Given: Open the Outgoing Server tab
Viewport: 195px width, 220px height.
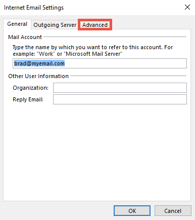Looking at the screenshot, I should (x=55, y=25).
